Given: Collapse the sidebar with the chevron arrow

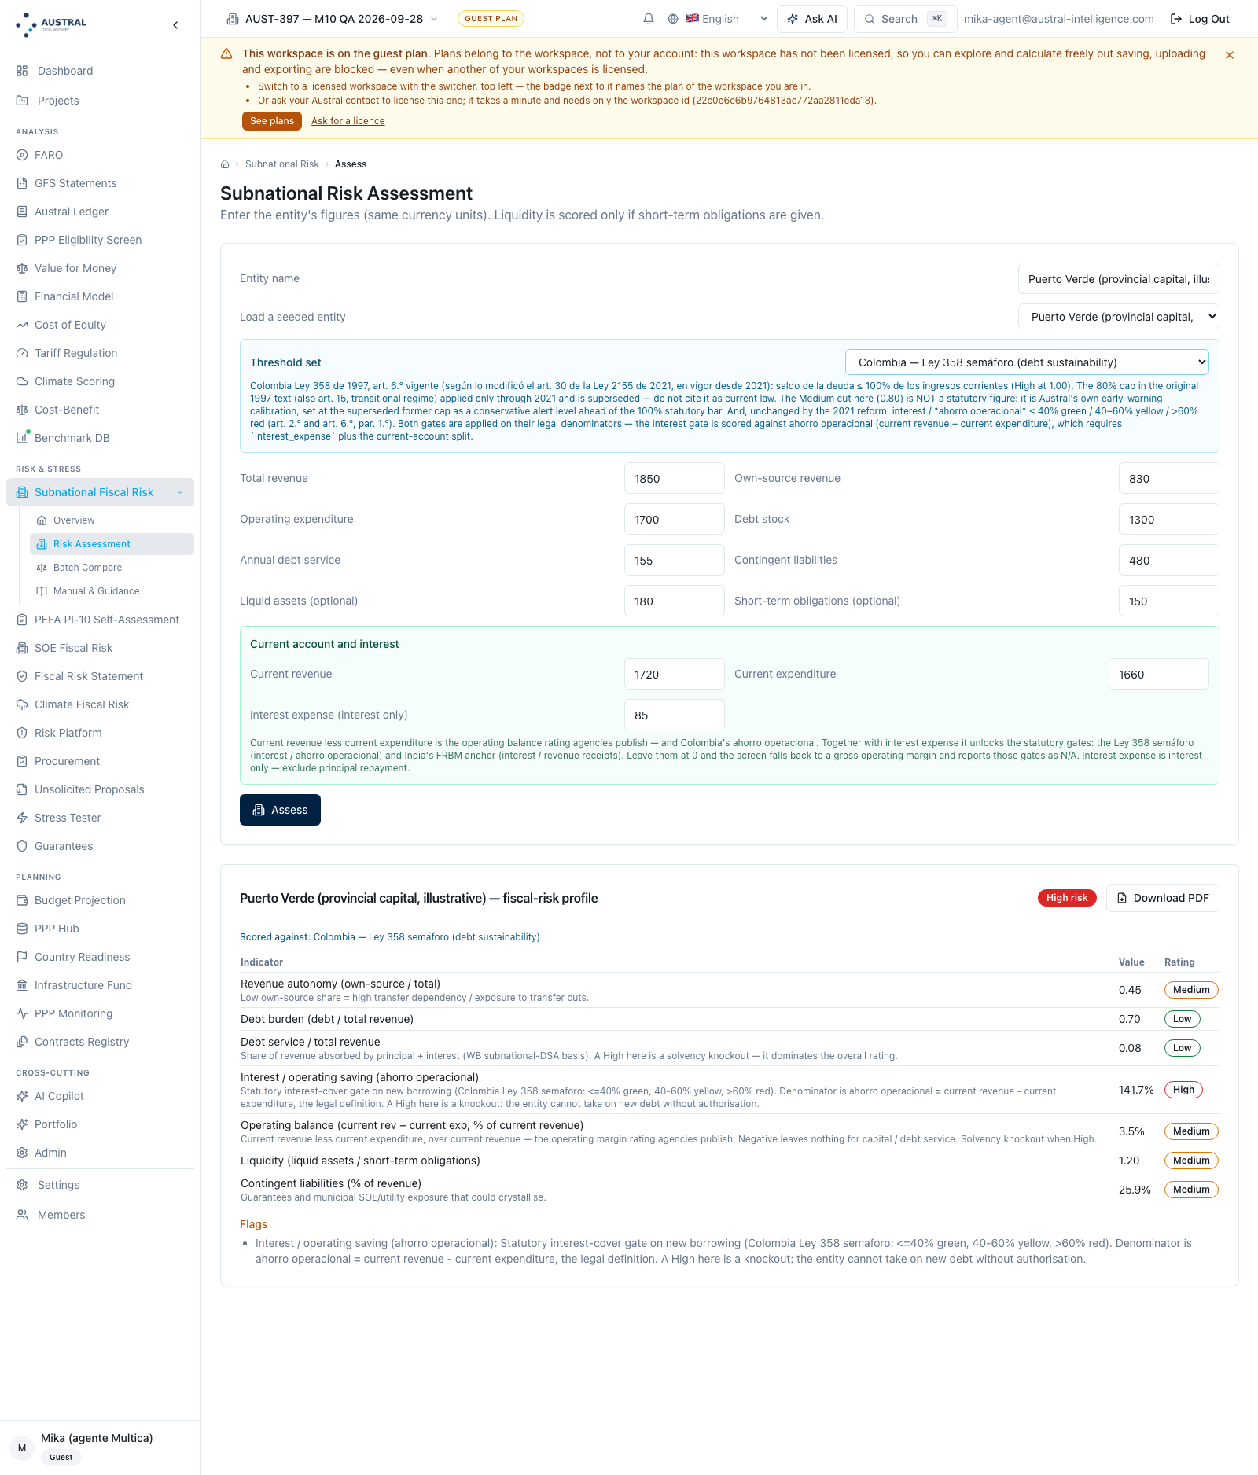Looking at the screenshot, I should (x=175, y=25).
